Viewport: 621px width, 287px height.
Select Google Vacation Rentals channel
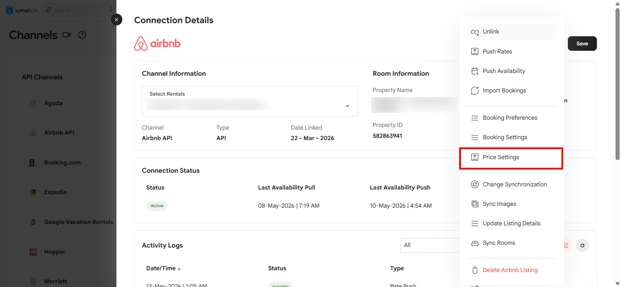pos(79,222)
